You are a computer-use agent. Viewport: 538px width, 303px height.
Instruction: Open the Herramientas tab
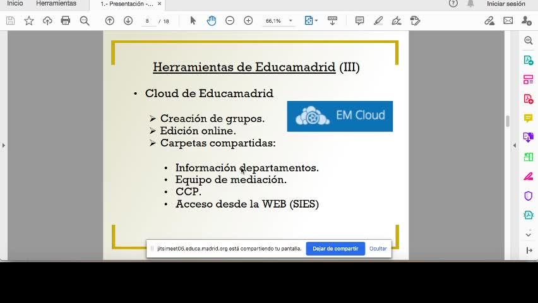click(x=56, y=3)
